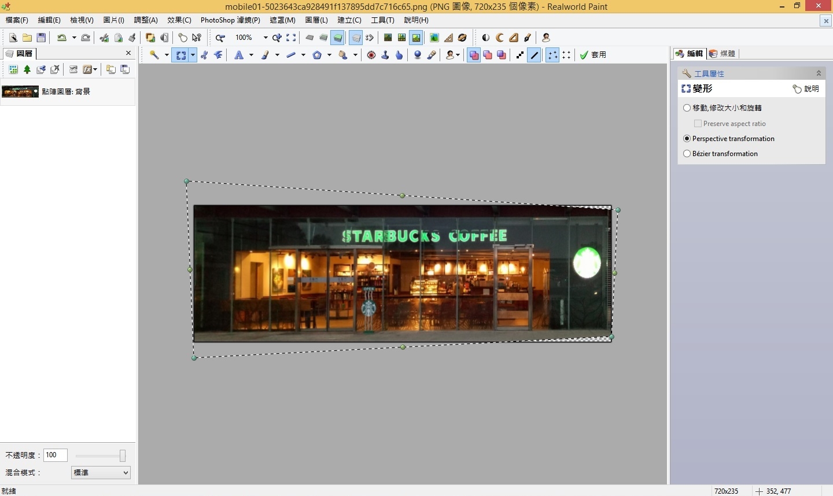
Task: Expand the Transform tool dropdown arrow
Action: (x=193, y=55)
